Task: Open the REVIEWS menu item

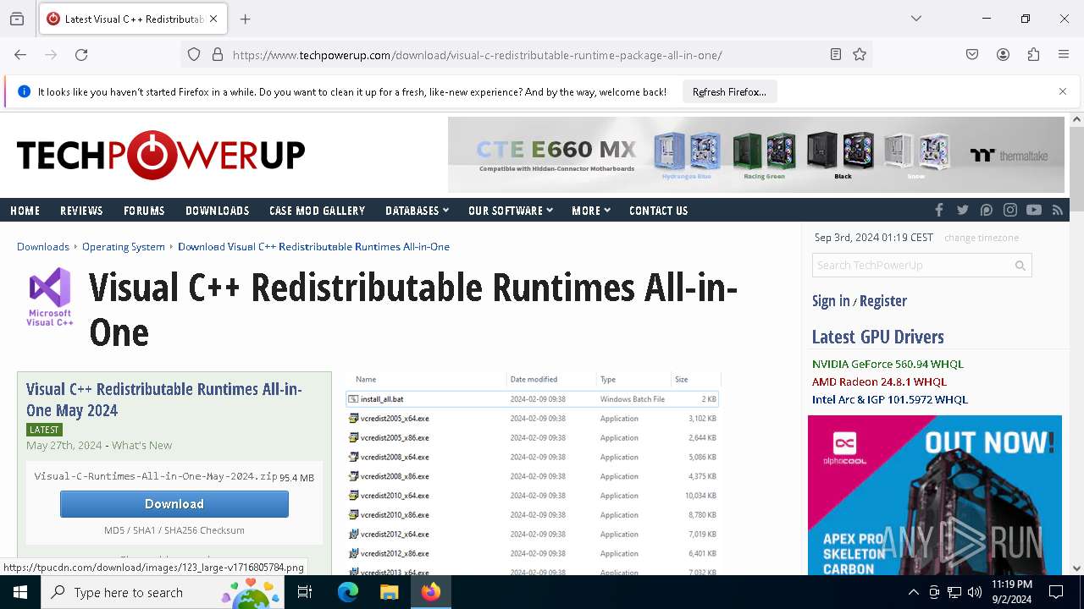Action: (81, 211)
